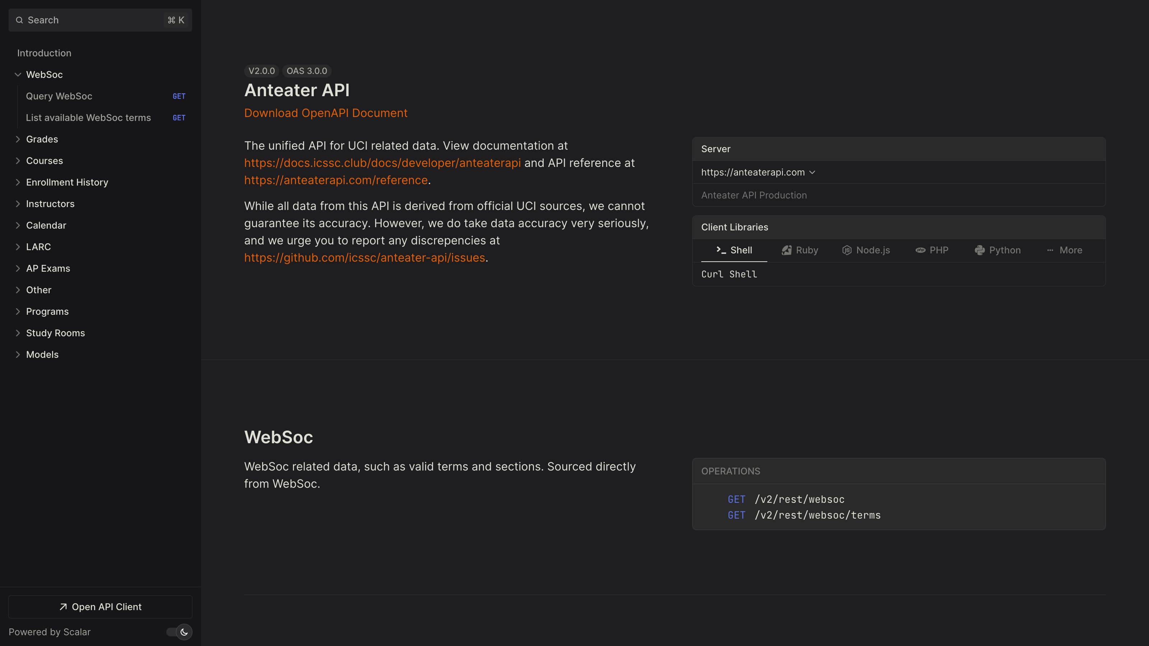Select the Python client library icon
The image size is (1149, 646).
(x=980, y=250)
